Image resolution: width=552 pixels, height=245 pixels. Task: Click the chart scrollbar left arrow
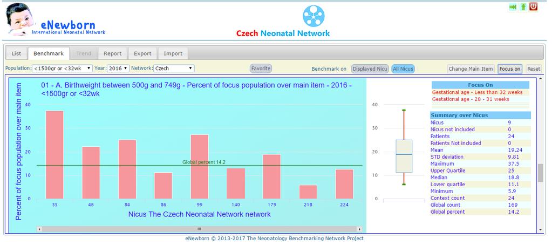click(39, 229)
